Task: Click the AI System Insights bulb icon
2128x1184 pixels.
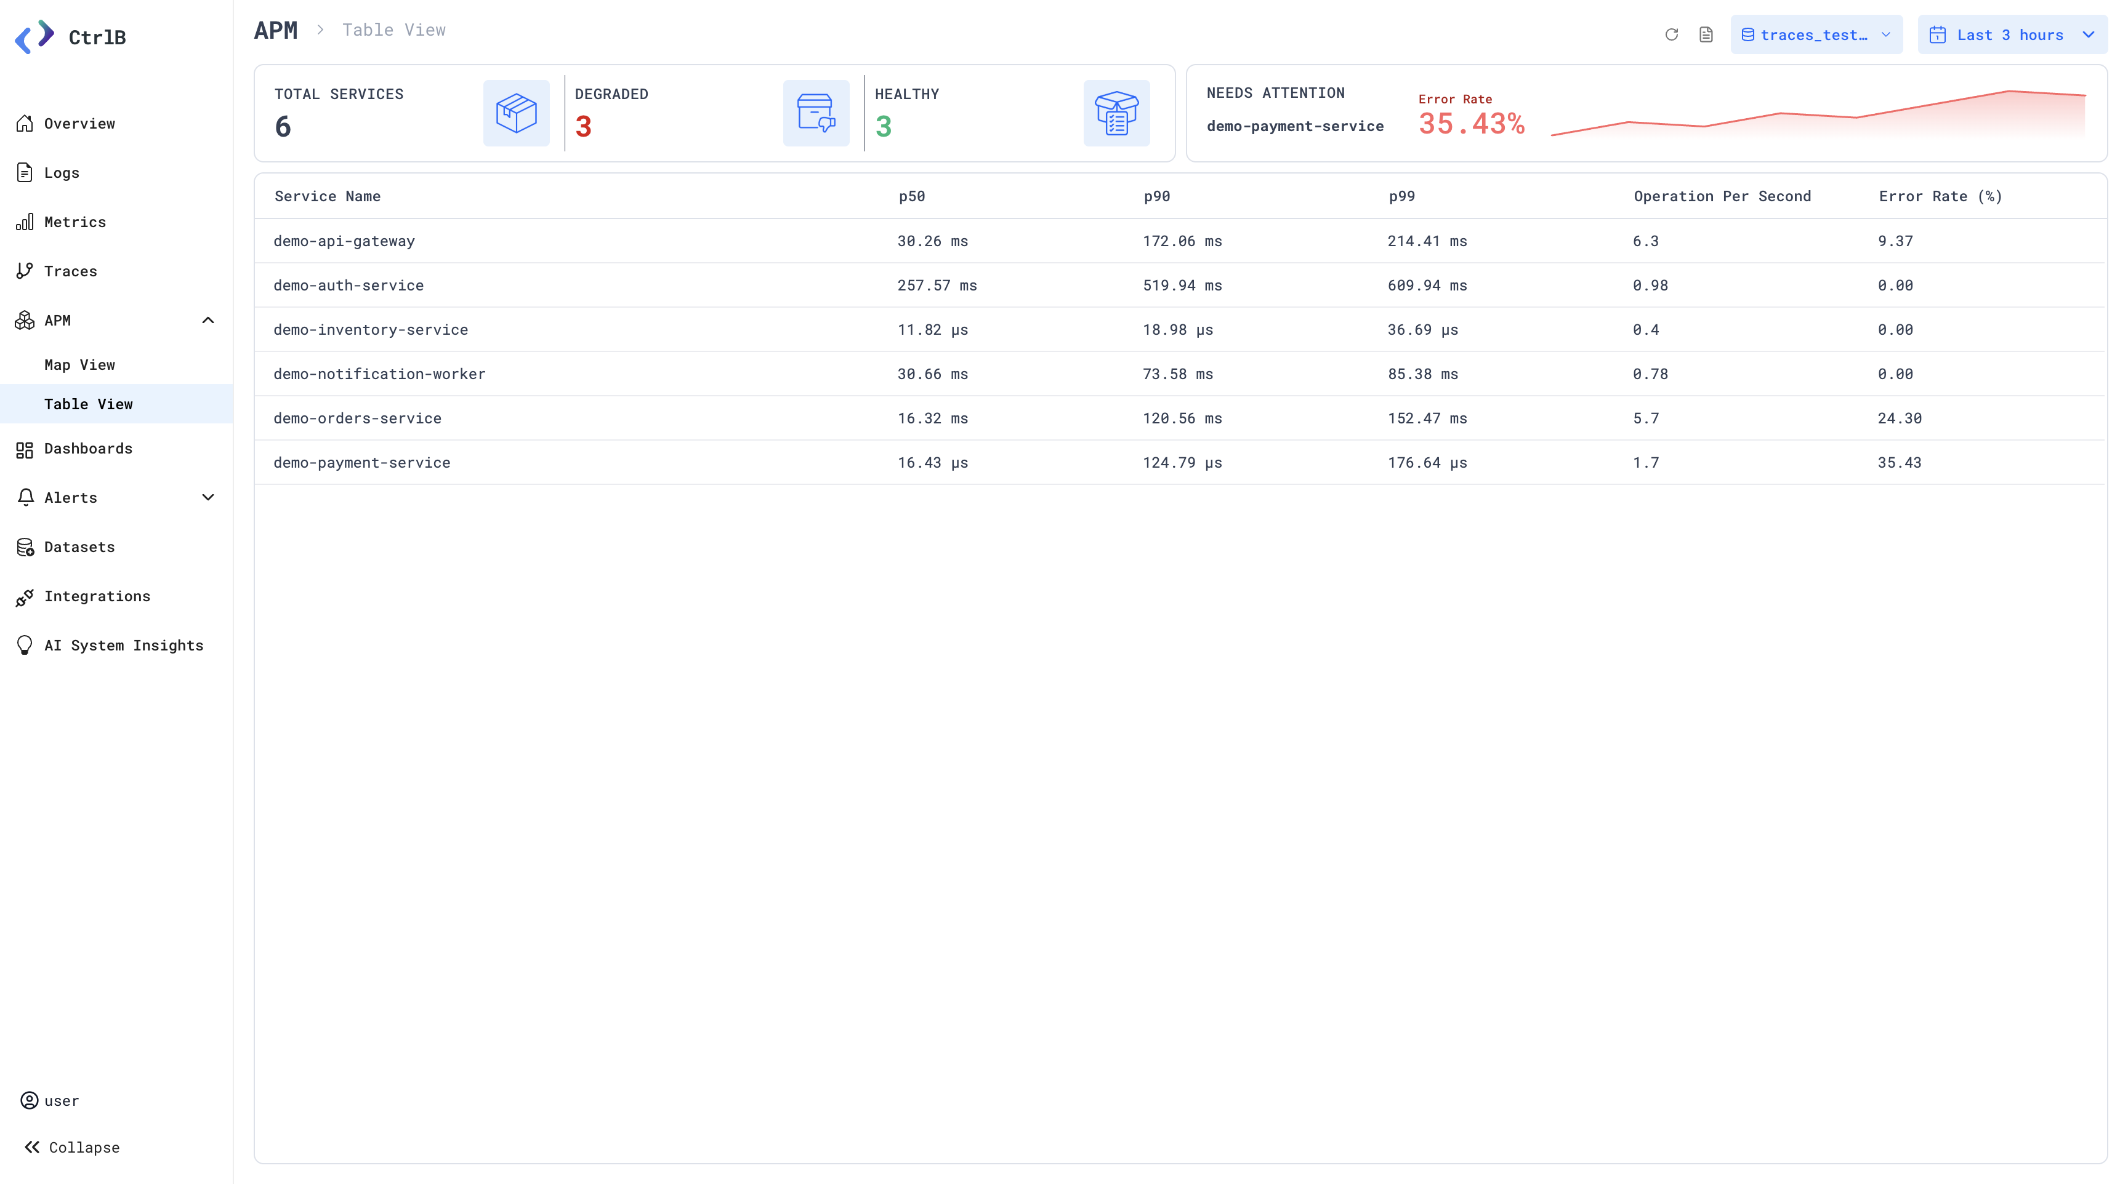Action: pos(25,645)
